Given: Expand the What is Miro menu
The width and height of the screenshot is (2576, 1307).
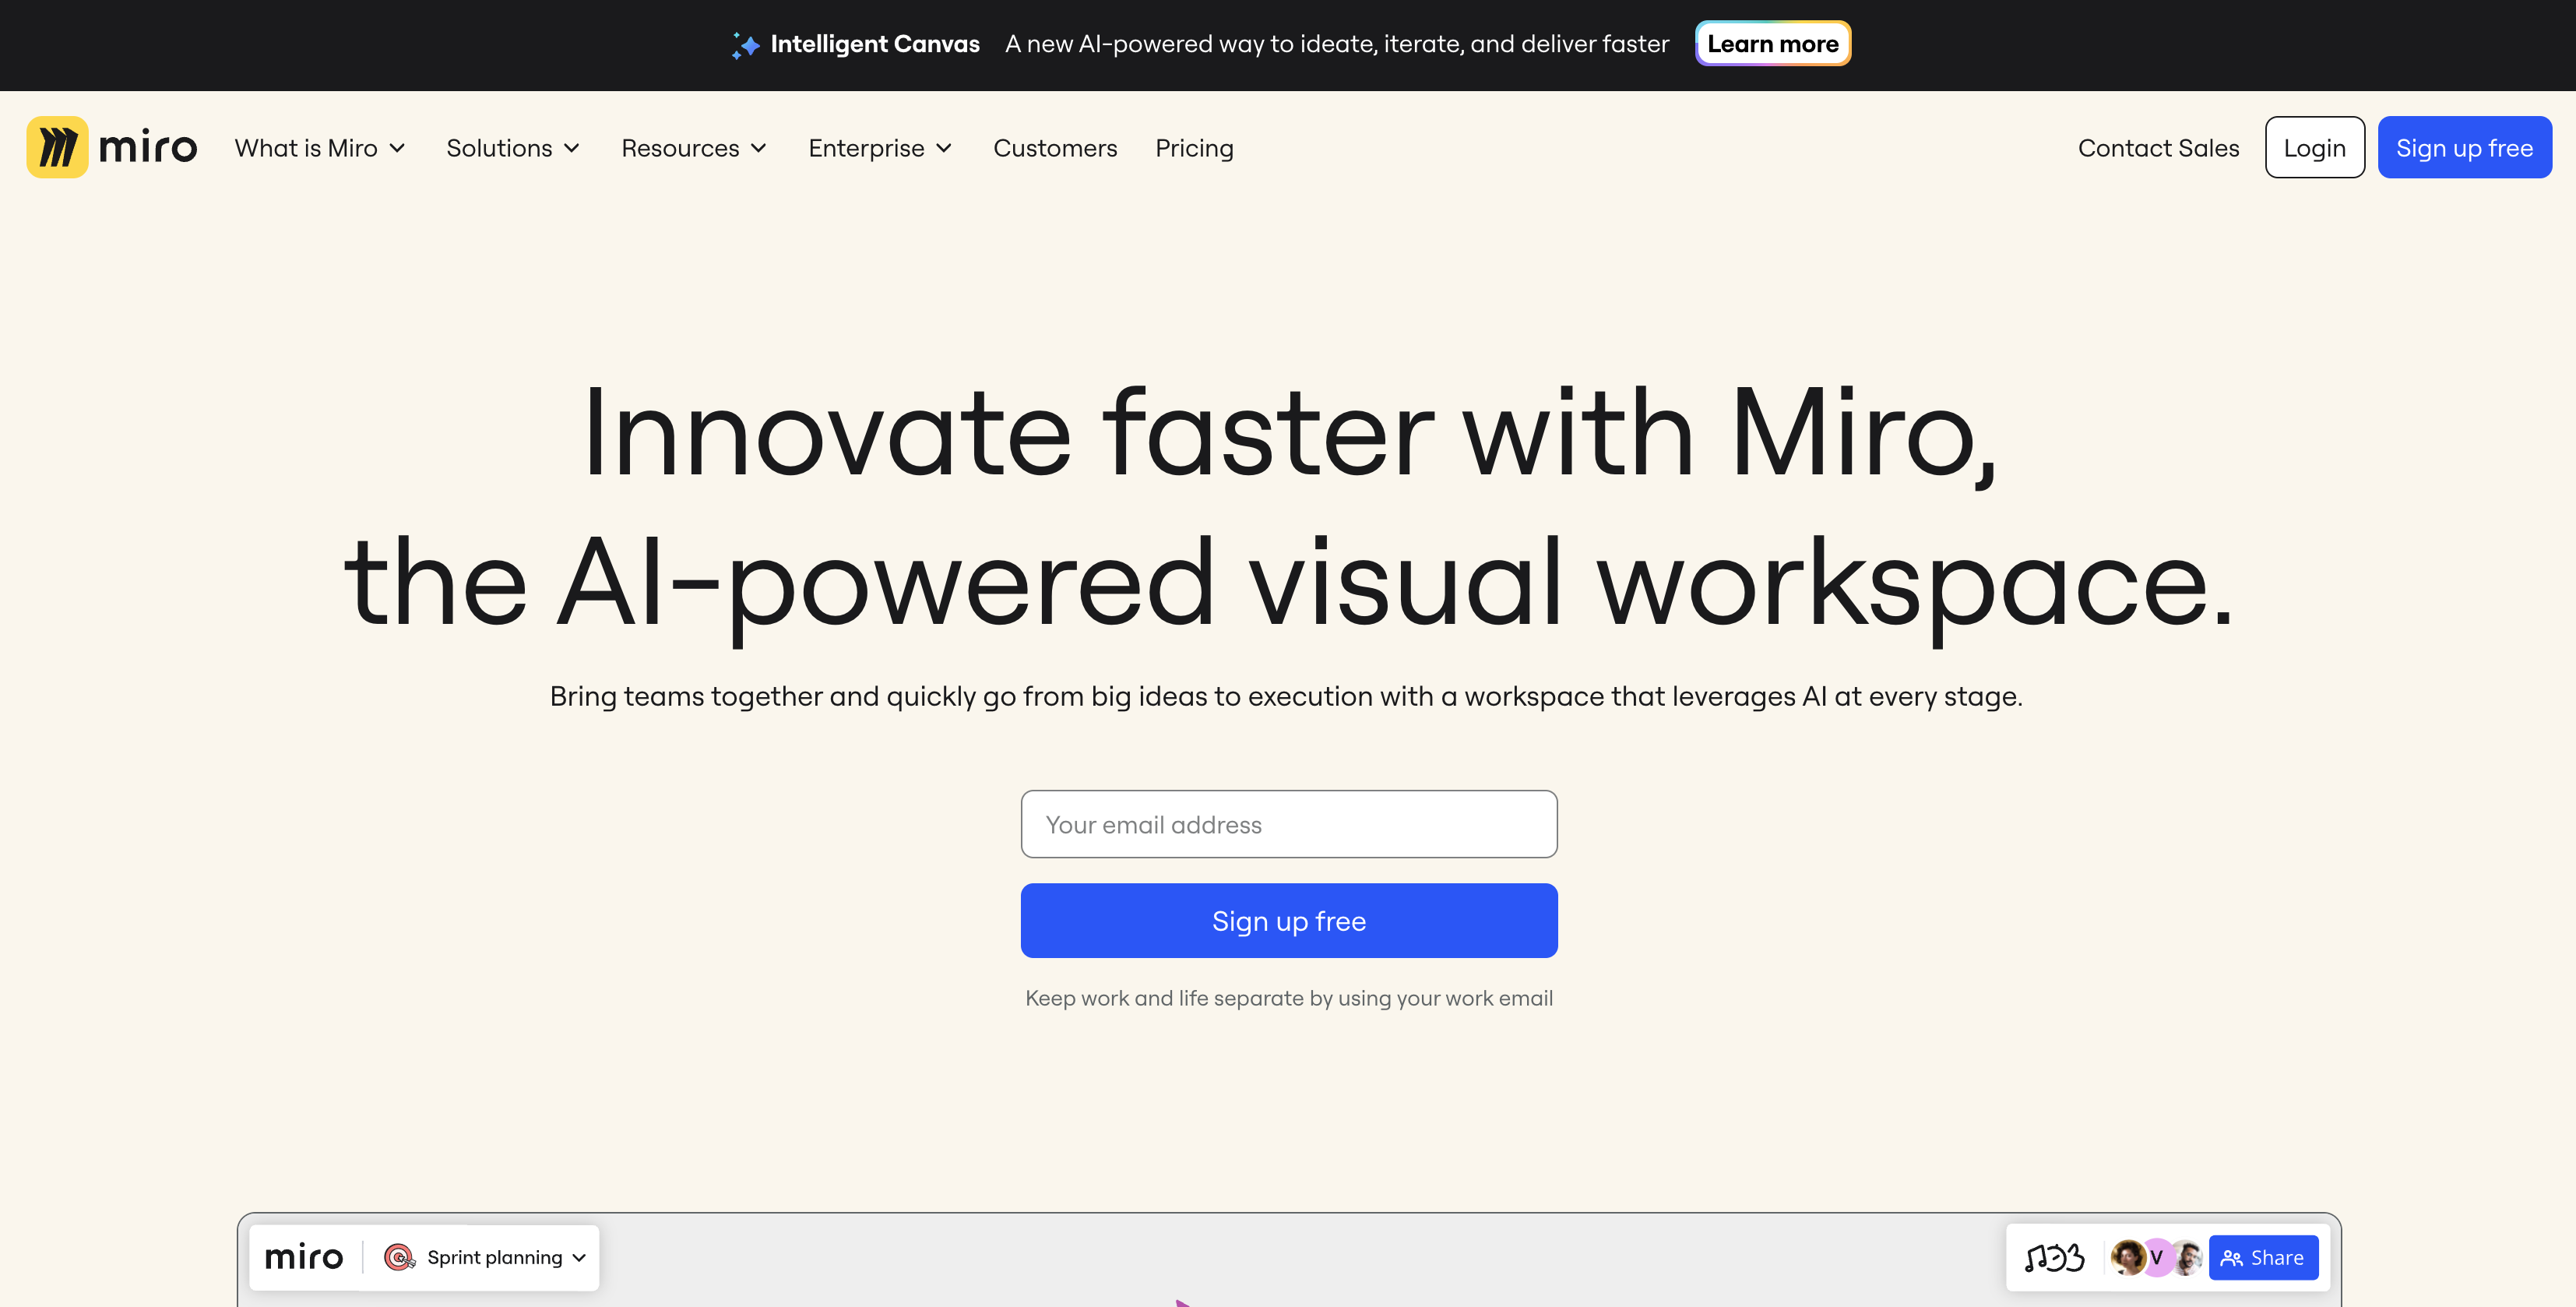Looking at the screenshot, I should [x=320, y=148].
